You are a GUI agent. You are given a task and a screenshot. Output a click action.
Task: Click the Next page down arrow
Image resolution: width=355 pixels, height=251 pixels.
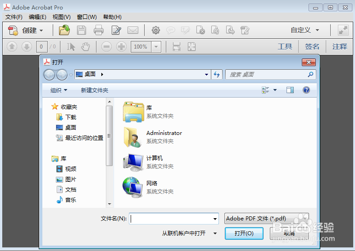[27, 47]
